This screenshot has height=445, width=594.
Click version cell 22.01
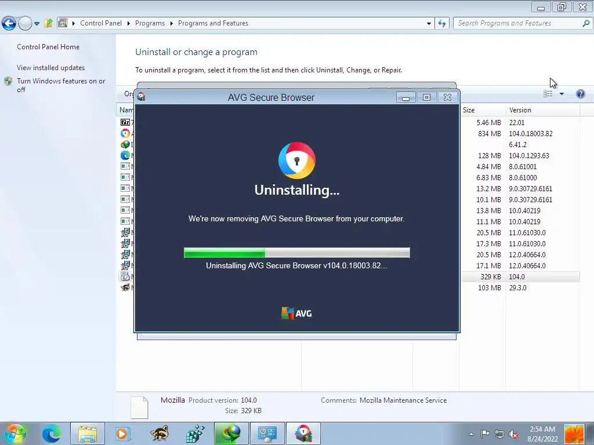[517, 123]
